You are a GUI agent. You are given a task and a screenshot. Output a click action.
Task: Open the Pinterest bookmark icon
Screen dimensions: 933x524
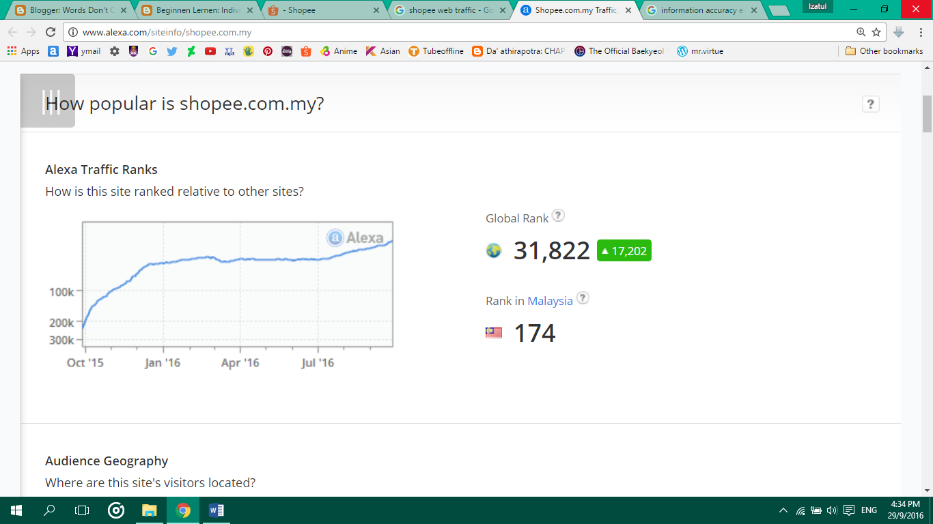(x=268, y=51)
